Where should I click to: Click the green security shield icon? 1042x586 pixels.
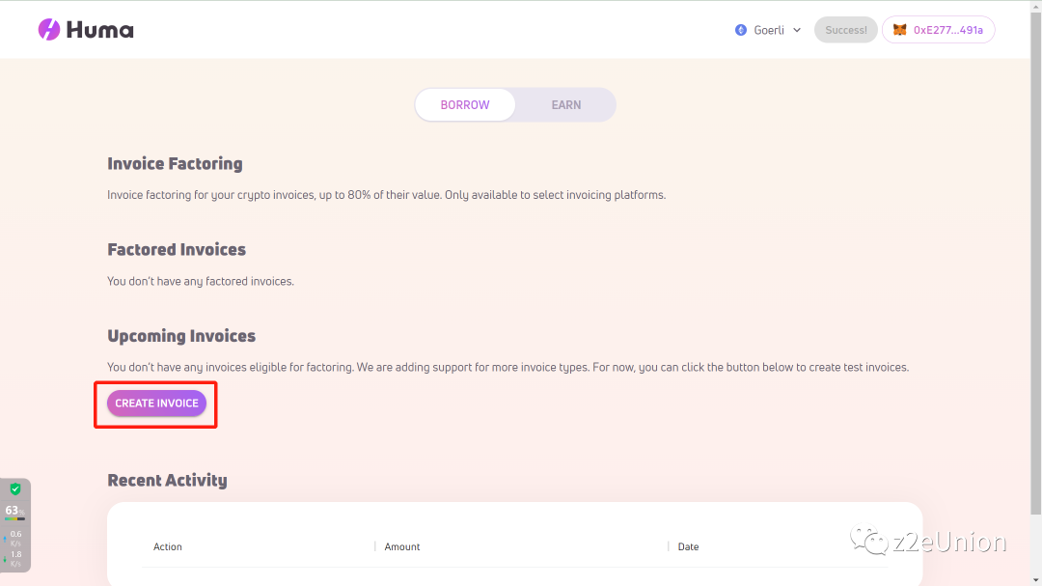point(15,489)
